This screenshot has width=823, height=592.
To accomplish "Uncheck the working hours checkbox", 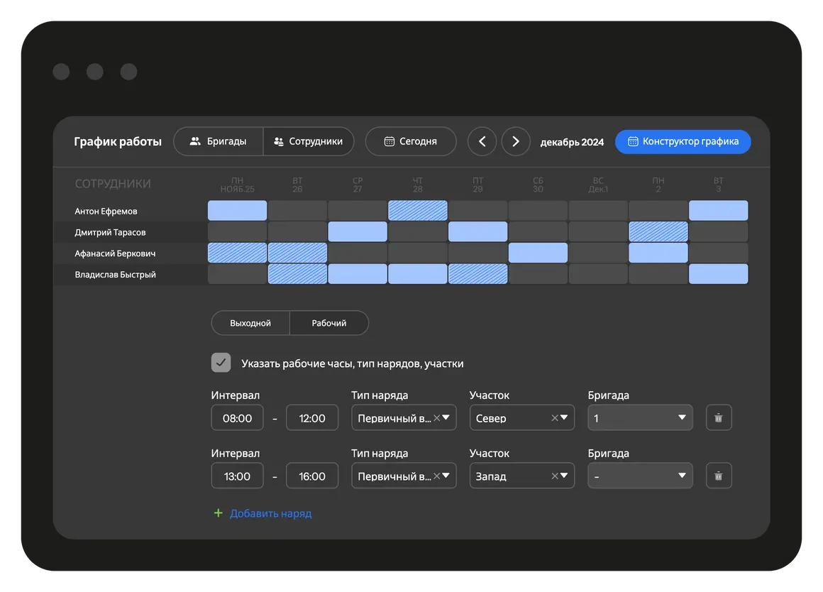I will pos(221,363).
